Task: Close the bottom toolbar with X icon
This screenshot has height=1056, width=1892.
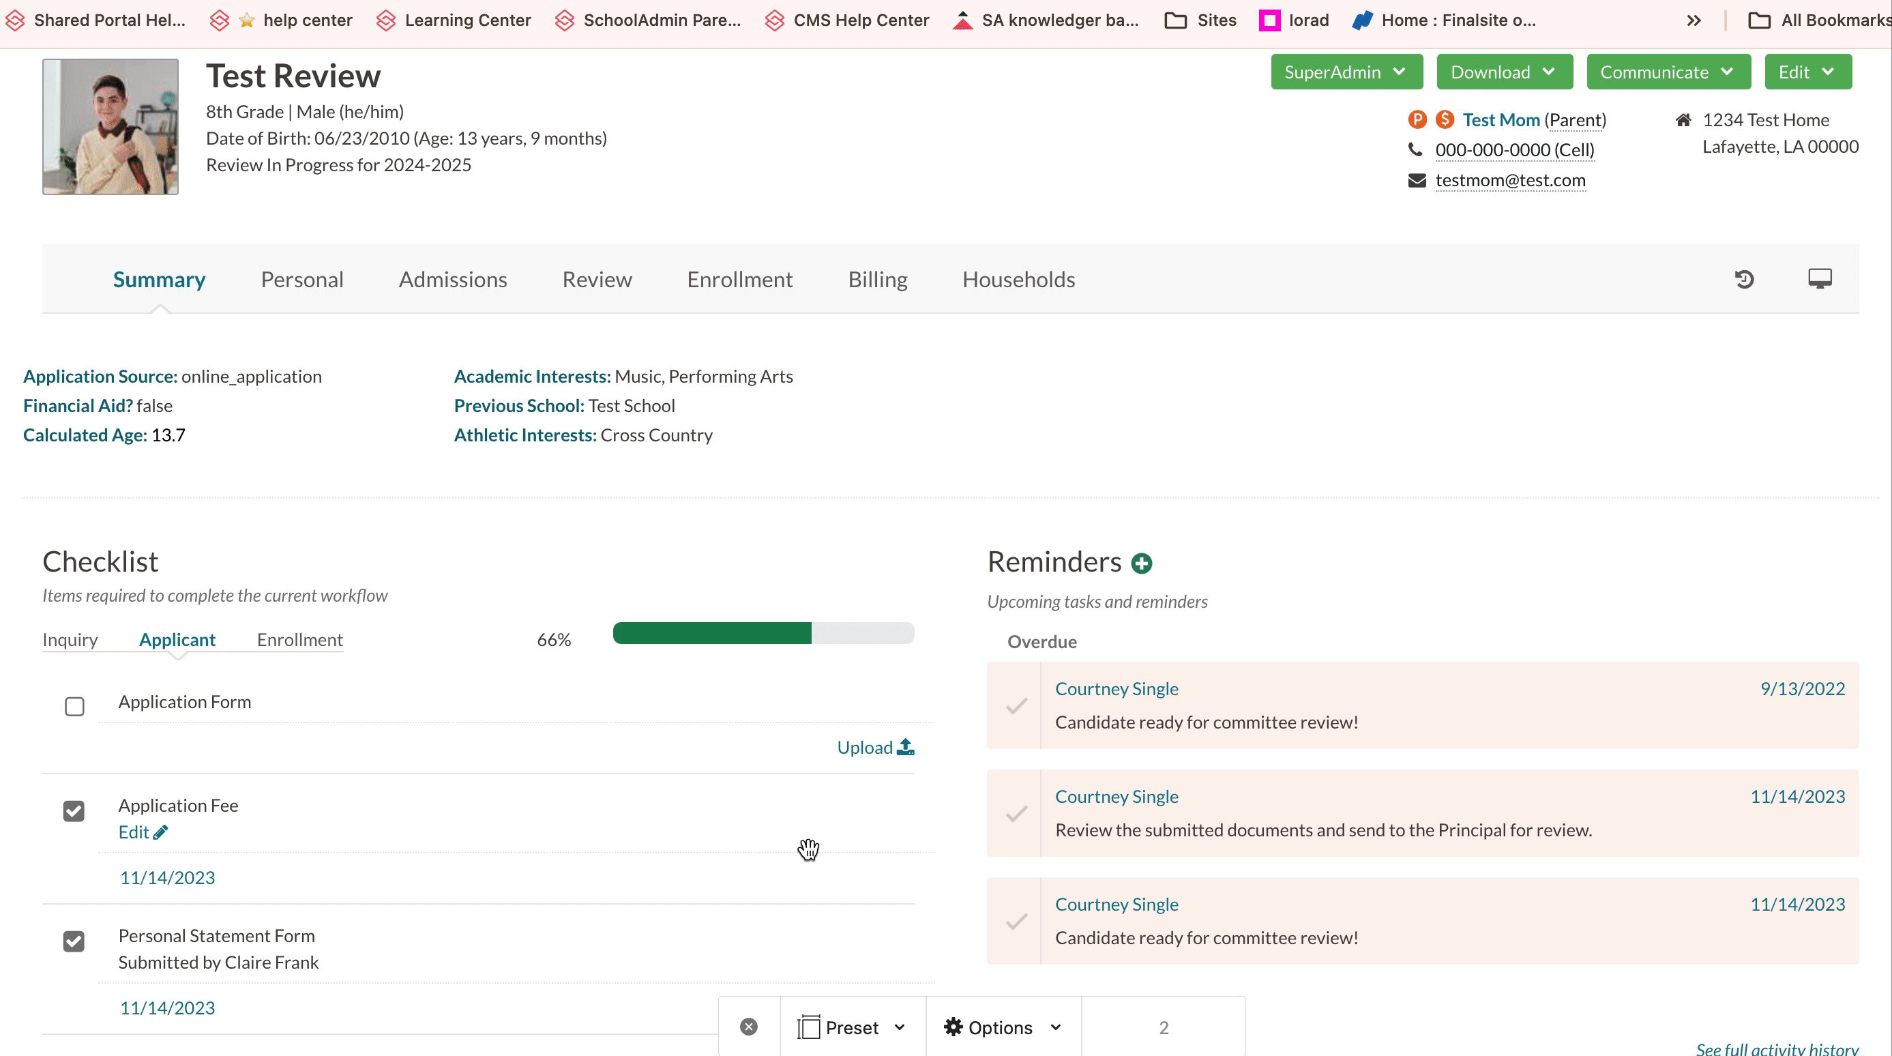Action: [x=748, y=1027]
